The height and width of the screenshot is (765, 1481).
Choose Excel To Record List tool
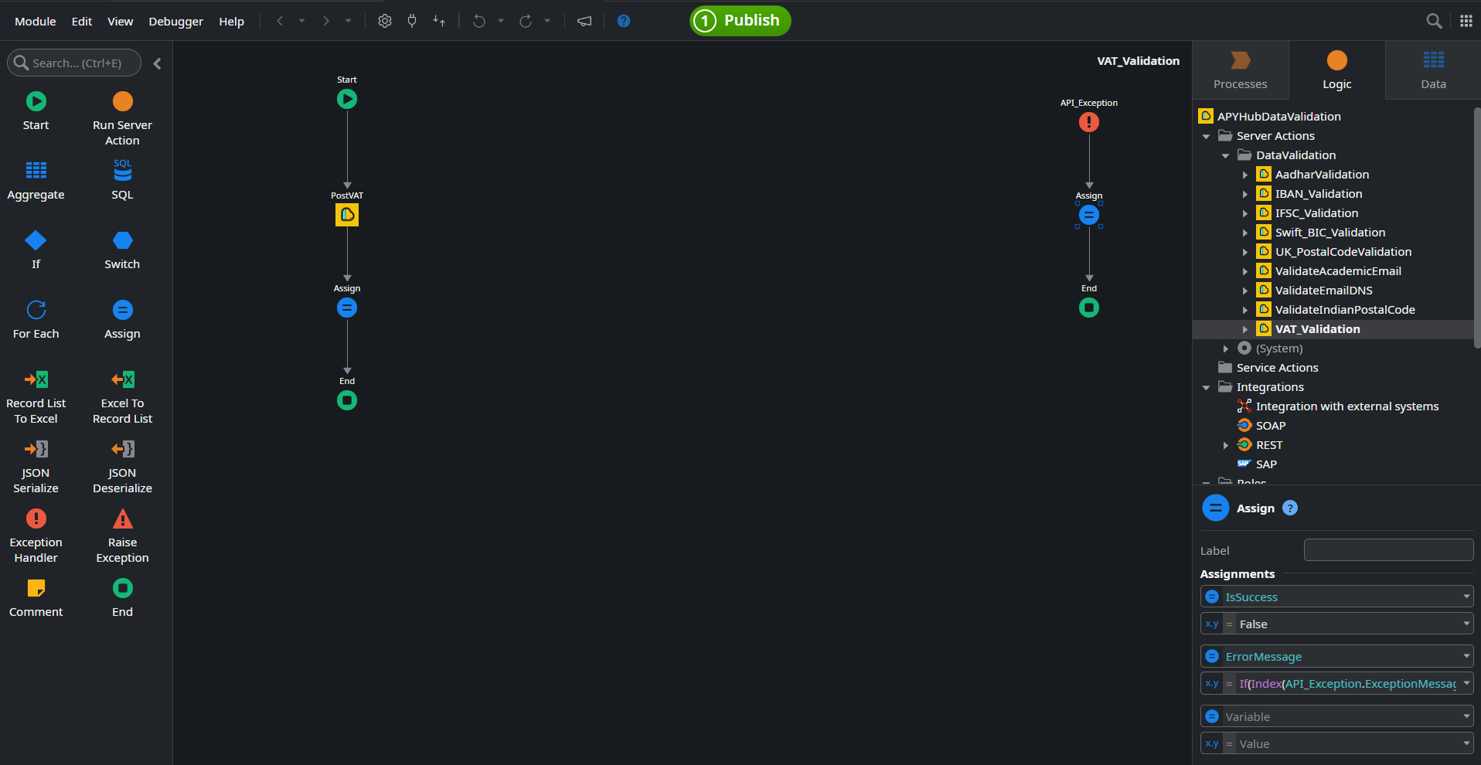122,397
